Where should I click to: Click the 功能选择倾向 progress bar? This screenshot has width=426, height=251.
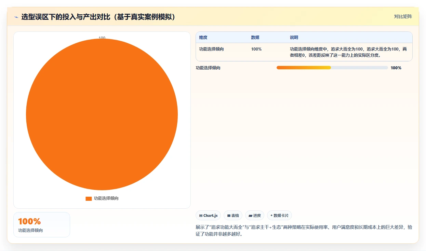332,68
